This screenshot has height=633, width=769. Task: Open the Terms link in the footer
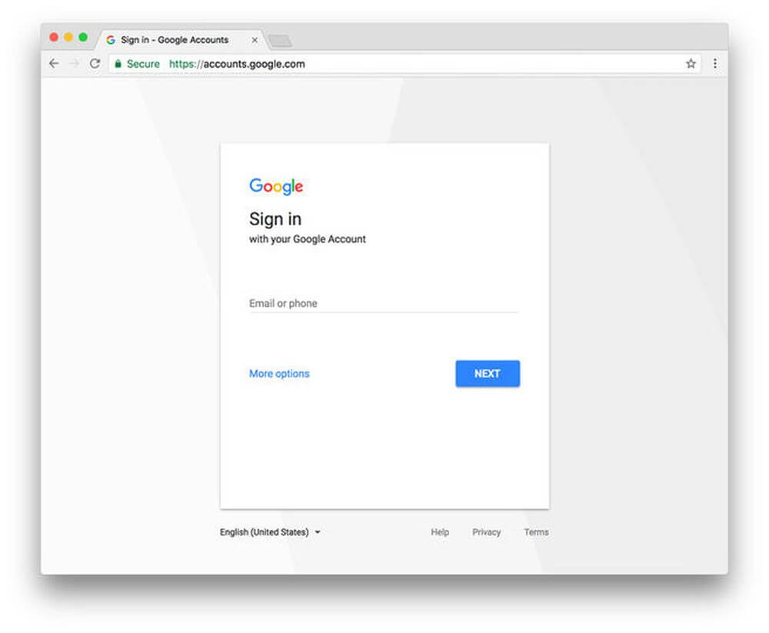[536, 532]
